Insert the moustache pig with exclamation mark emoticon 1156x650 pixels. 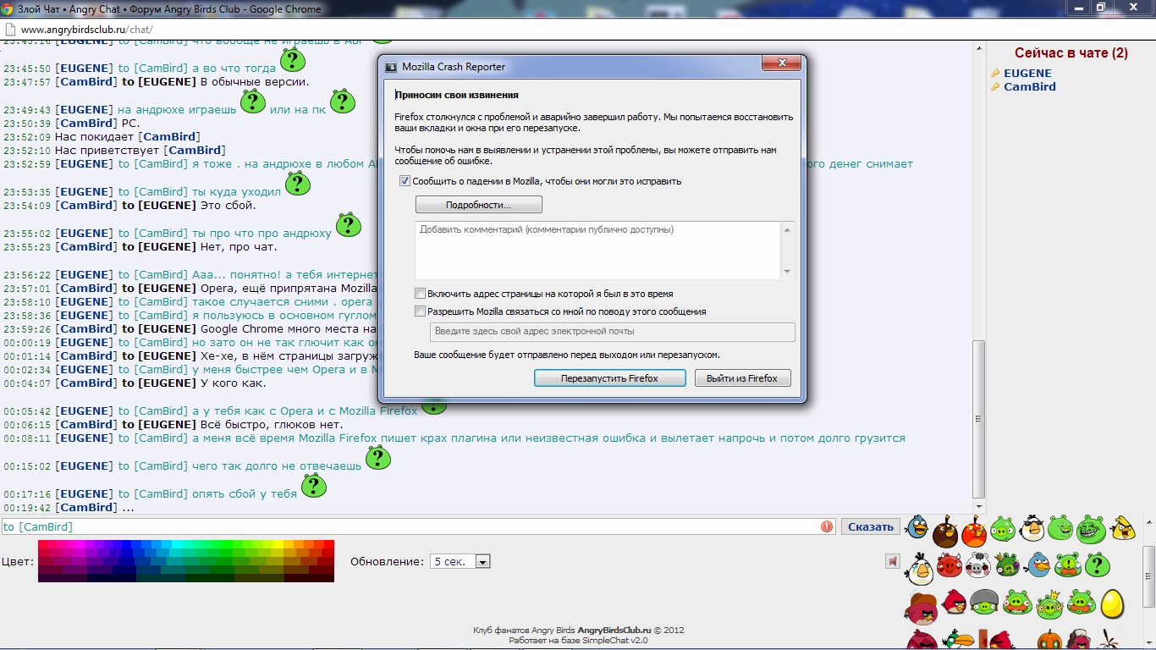pyautogui.click(x=1068, y=565)
